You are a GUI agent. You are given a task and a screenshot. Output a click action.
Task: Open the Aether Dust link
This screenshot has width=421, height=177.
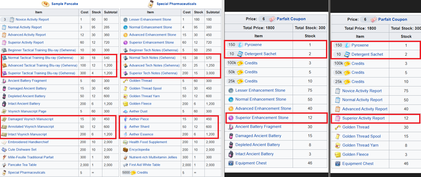click(138, 111)
